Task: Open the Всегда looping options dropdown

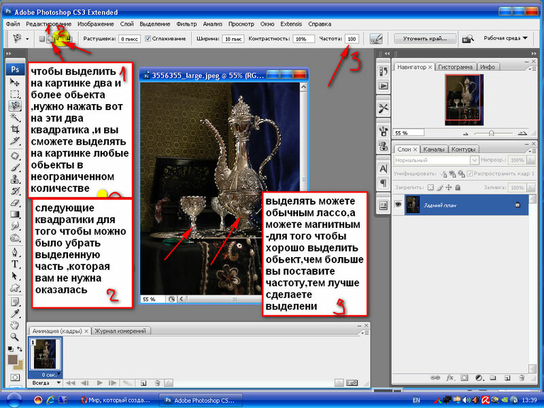Action: click(x=46, y=383)
